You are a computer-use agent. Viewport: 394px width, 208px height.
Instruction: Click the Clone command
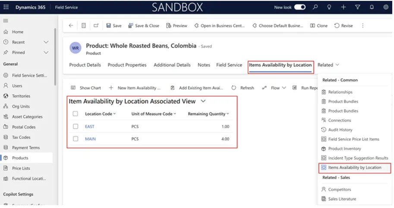(319, 25)
